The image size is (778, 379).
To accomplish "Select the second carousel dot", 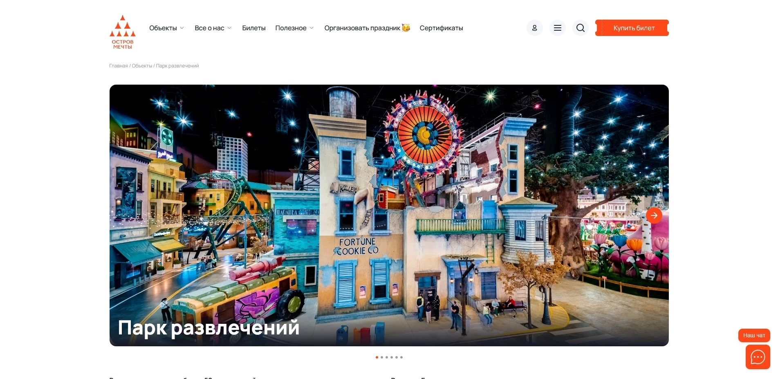I will [382, 357].
